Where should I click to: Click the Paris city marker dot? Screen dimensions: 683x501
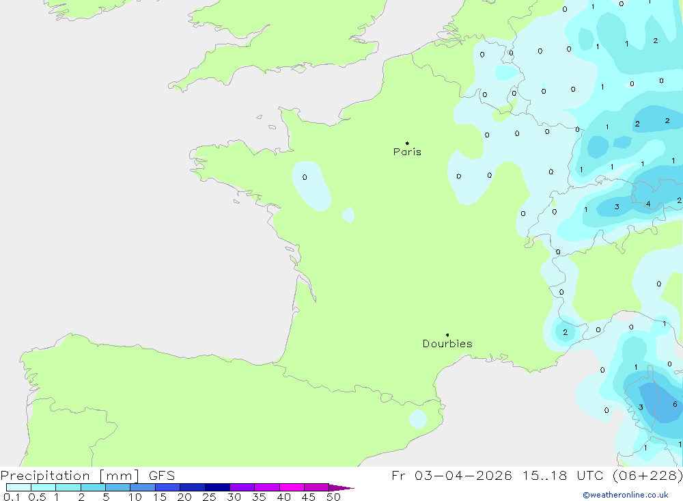(x=407, y=144)
